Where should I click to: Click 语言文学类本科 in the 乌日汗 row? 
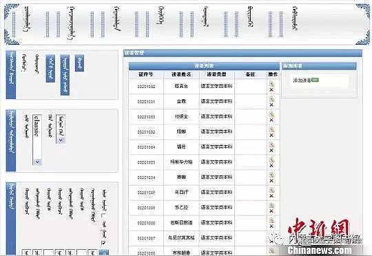(x=216, y=192)
